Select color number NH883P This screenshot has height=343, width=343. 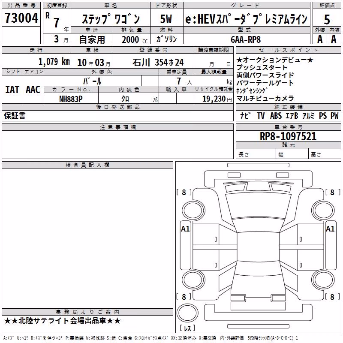click(x=71, y=99)
